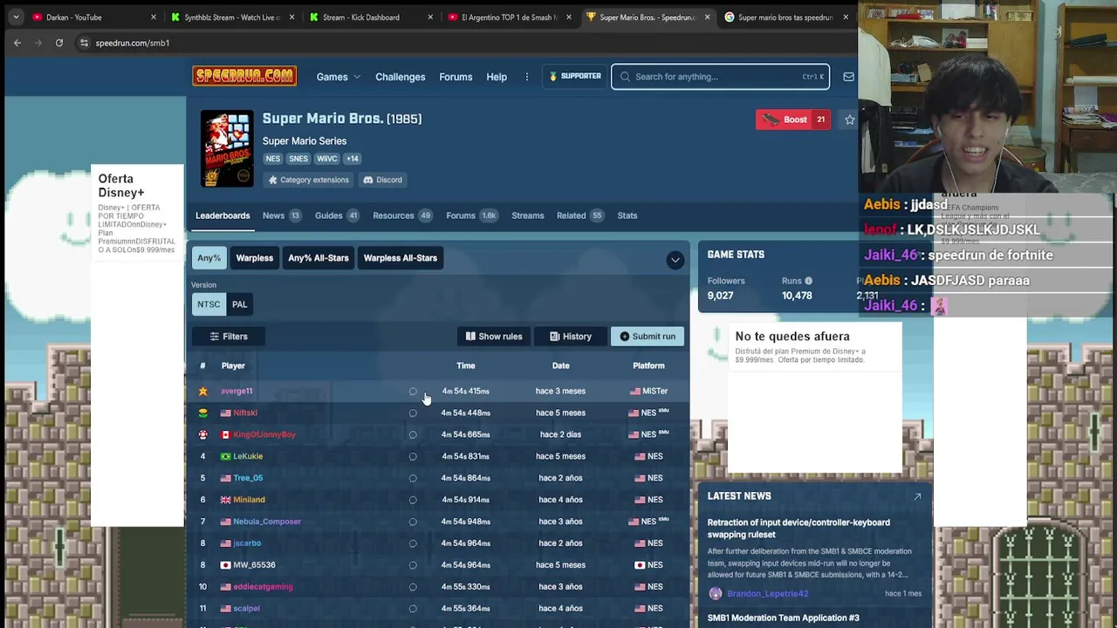Click the search magnifier icon
1117x628 pixels.
(625, 77)
